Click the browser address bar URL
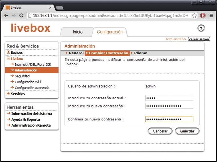 tap(111, 16)
